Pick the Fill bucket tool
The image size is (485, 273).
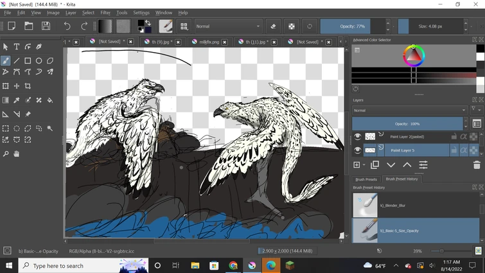pos(50,100)
